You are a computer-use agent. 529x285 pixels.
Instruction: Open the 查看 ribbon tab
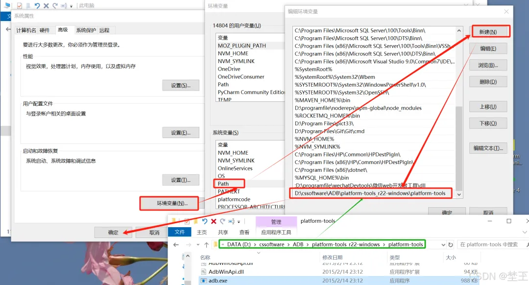click(244, 232)
